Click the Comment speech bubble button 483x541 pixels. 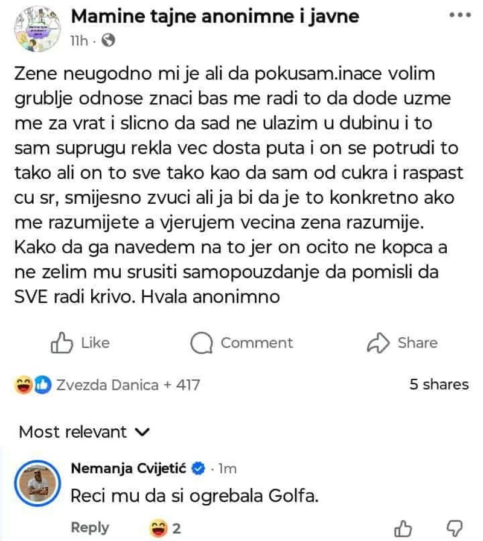tap(241, 343)
